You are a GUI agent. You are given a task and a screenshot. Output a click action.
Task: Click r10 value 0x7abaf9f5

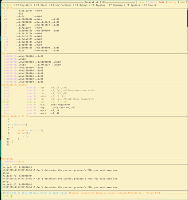point(25,39)
